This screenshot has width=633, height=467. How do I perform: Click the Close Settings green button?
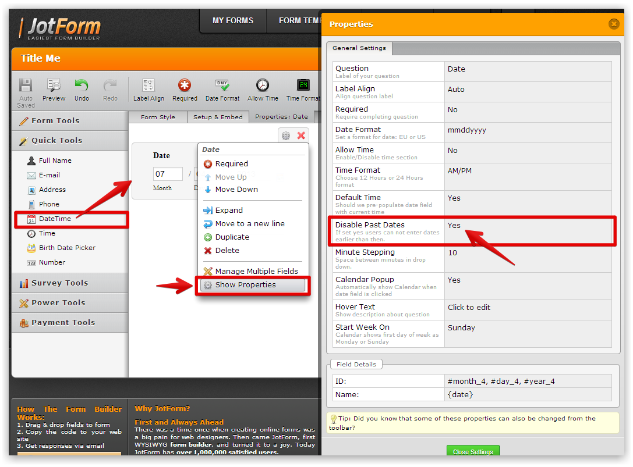click(x=473, y=451)
